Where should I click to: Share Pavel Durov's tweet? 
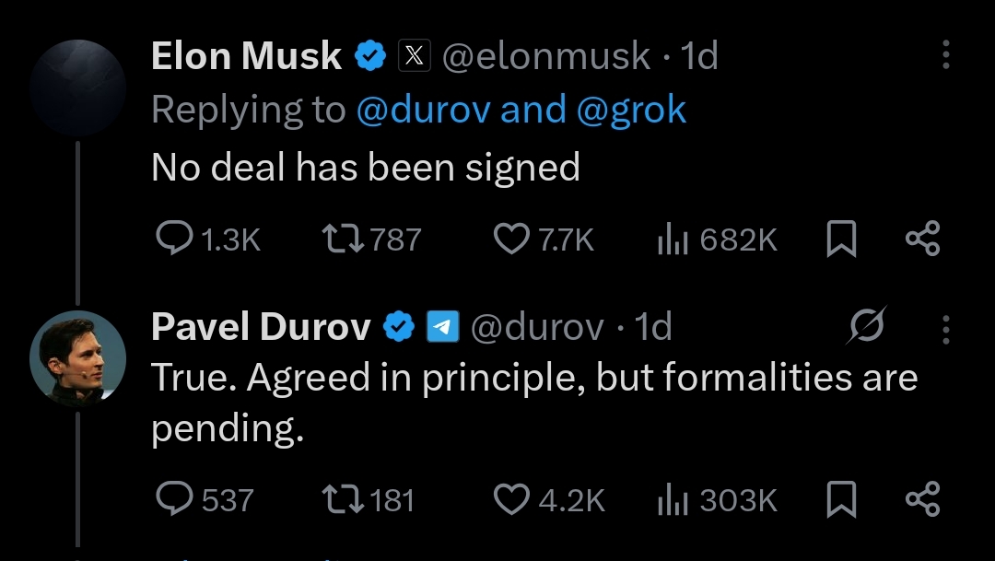922,499
